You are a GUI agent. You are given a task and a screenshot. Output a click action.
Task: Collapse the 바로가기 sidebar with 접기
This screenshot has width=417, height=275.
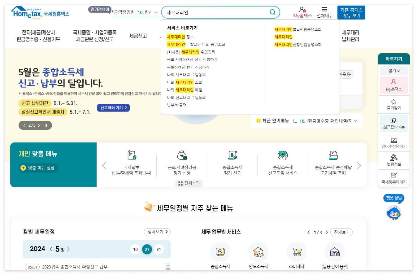(x=393, y=71)
